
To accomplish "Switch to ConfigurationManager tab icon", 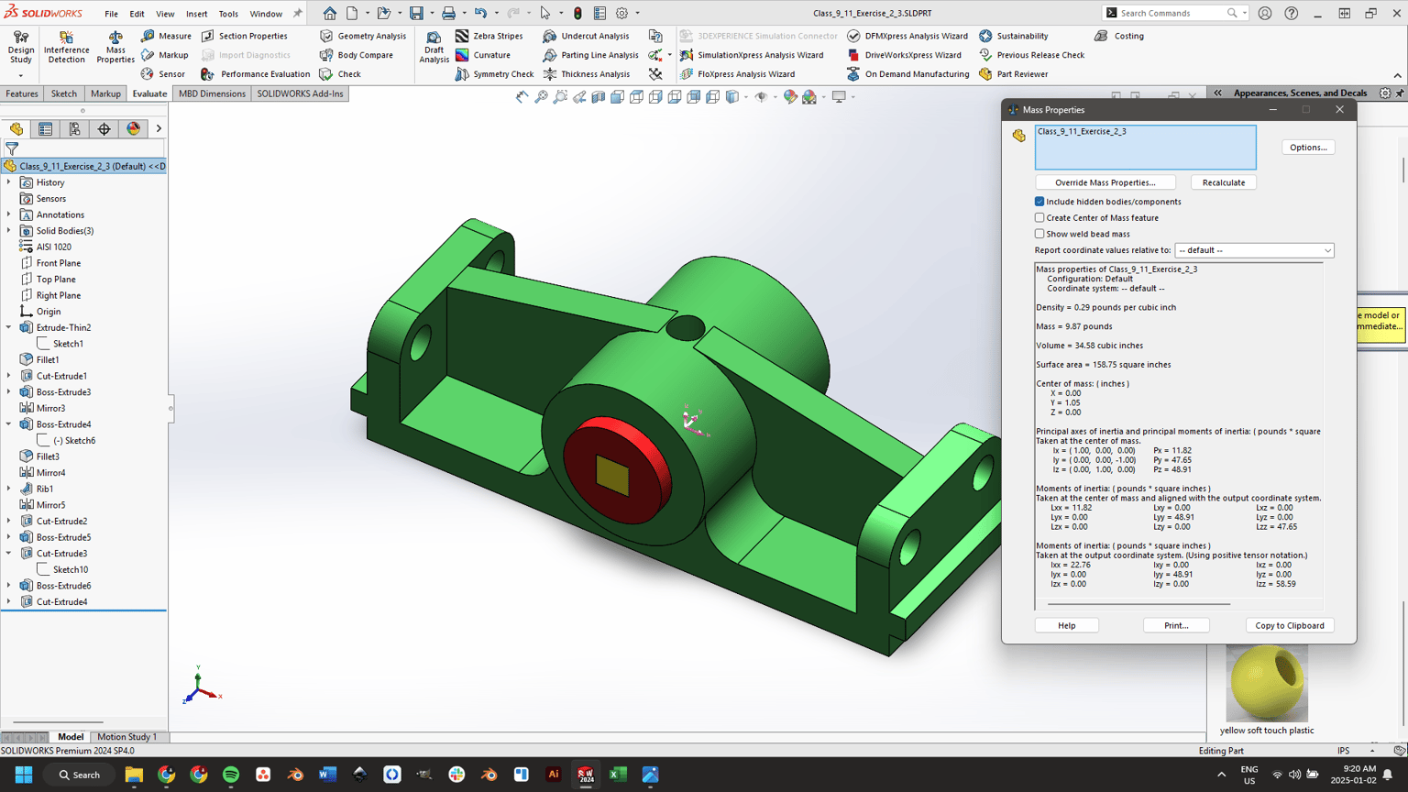I will [74, 129].
